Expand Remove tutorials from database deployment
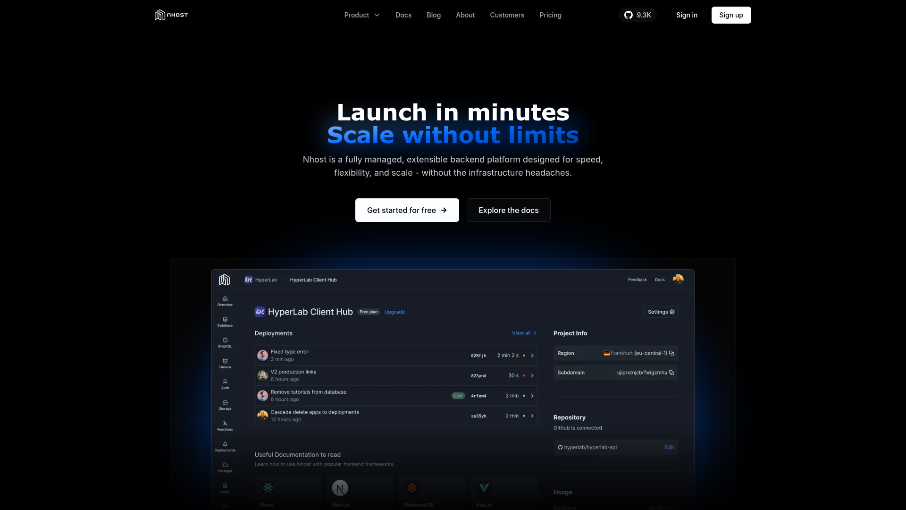Screen dimensions: 906x510 tap(532, 396)
